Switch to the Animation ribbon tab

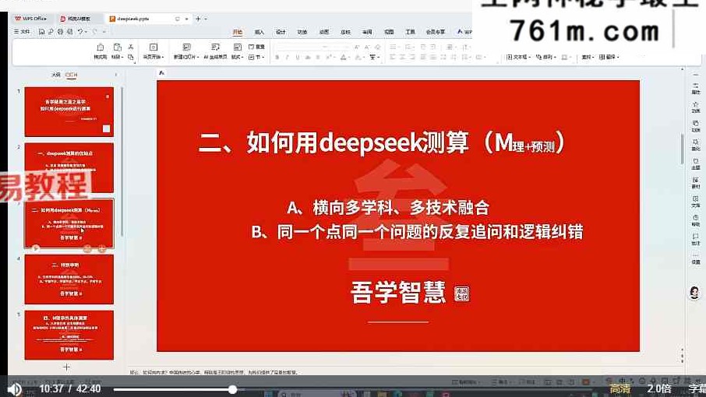(x=323, y=32)
